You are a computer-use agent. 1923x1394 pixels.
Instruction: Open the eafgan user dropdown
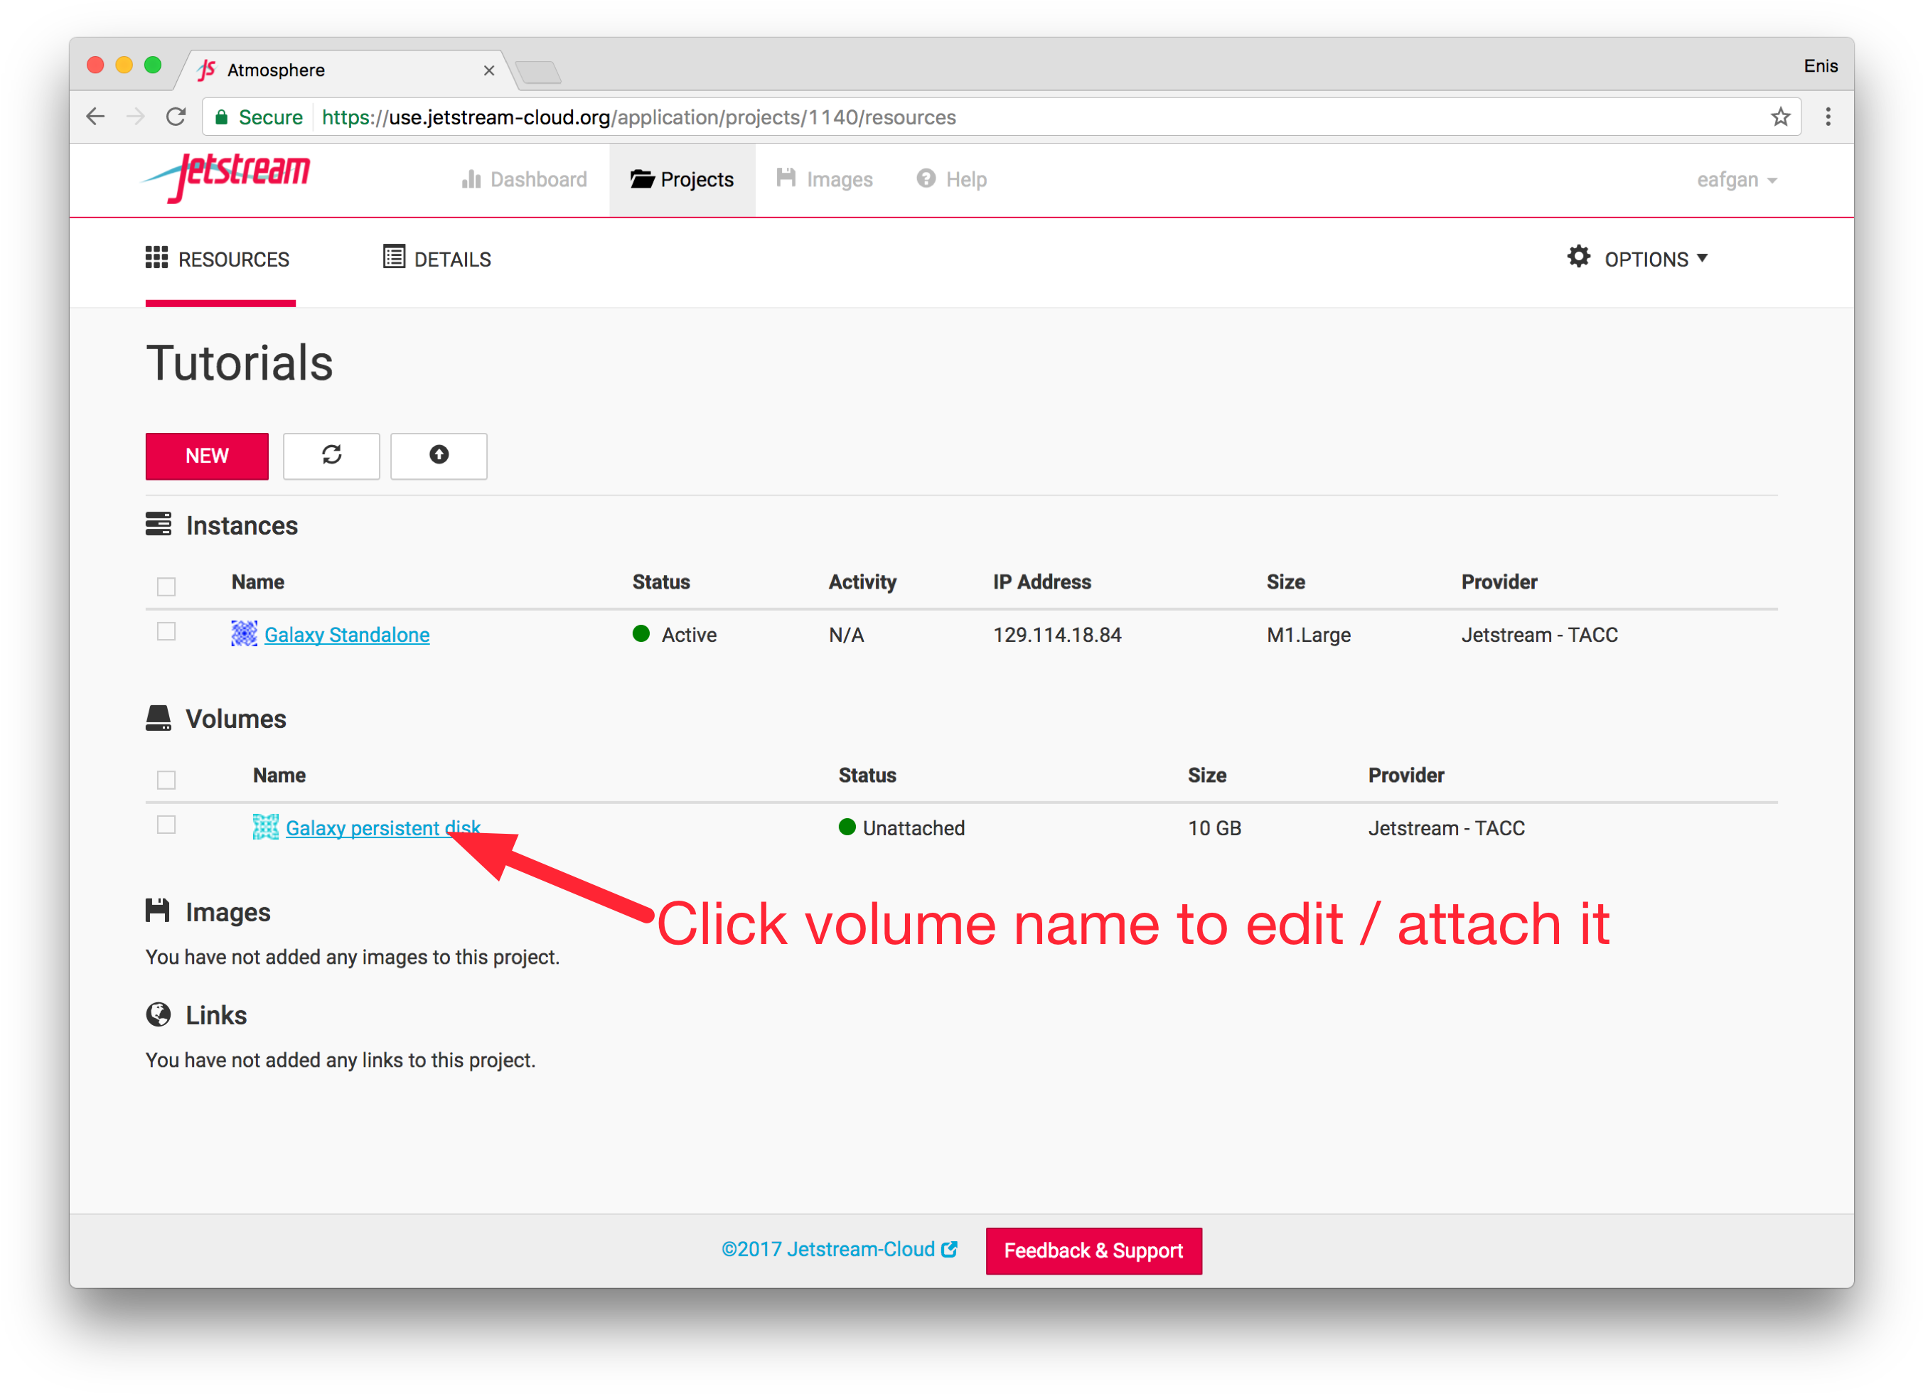click(1737, 180)
